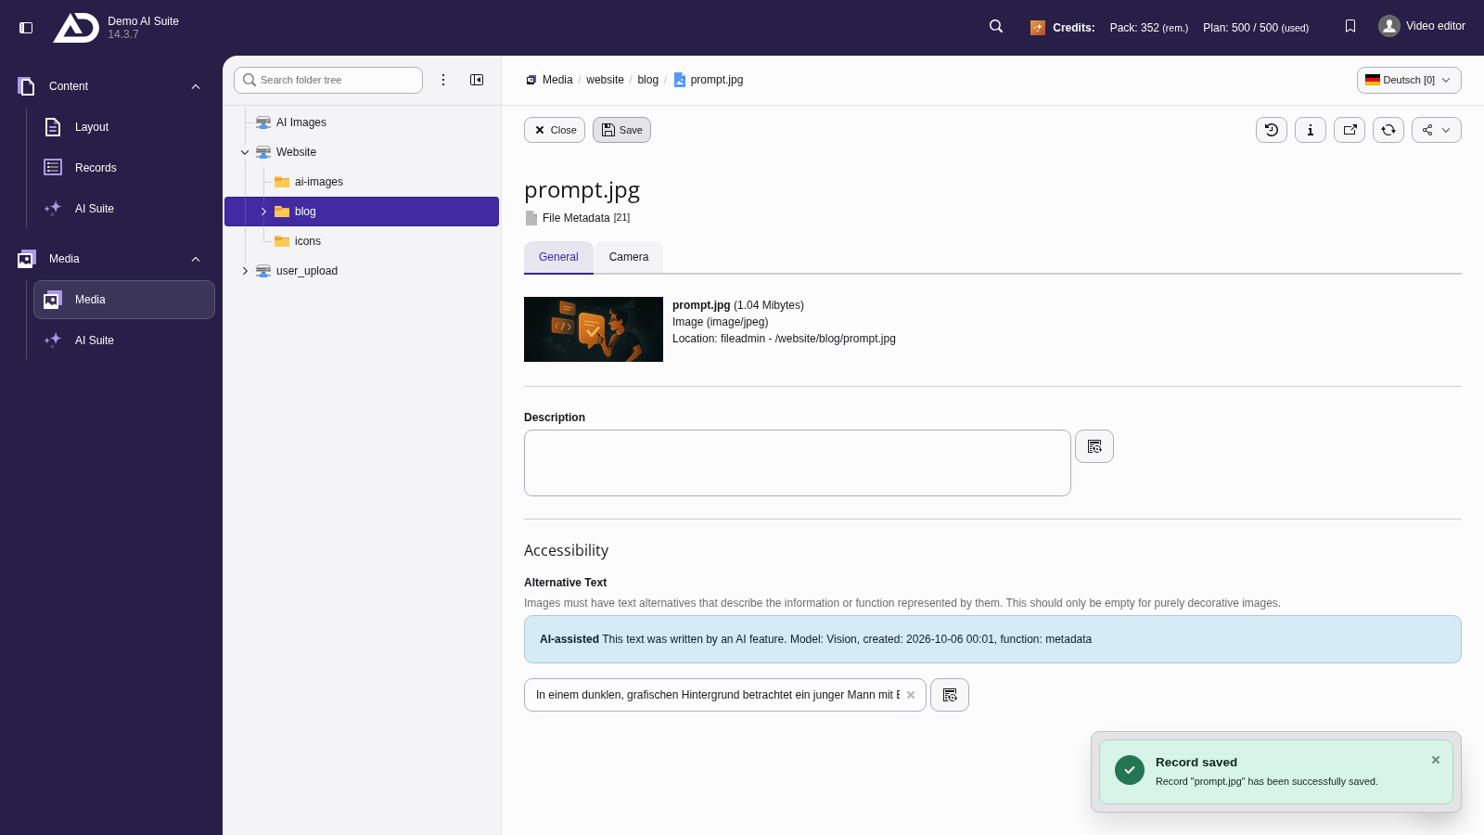The image size is (1484, 835).
Task: Open the Deutsch language dropdown
Action: pos(1409,80)
